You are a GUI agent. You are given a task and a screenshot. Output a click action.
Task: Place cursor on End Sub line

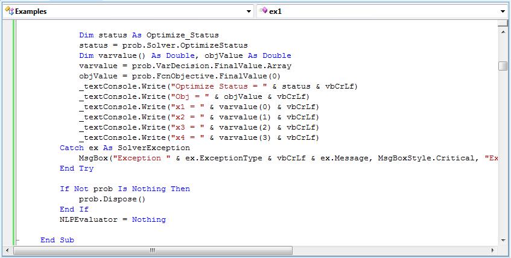(57, 240)
